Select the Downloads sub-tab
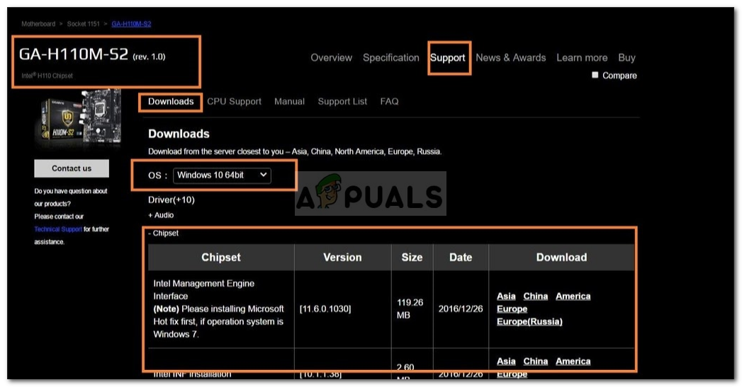 (171, 102)
